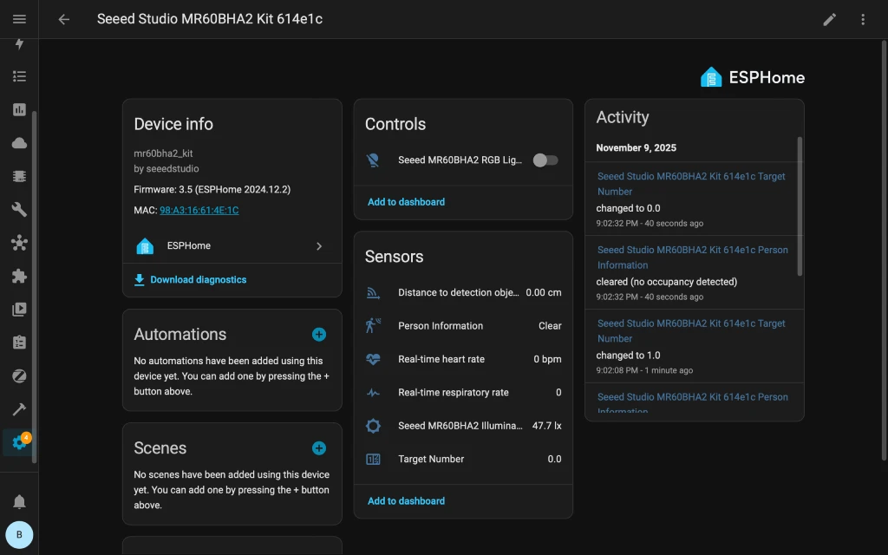Click the ESPHome logo above the Activity panel
888x555 pixels.
[x=711, y=76]
